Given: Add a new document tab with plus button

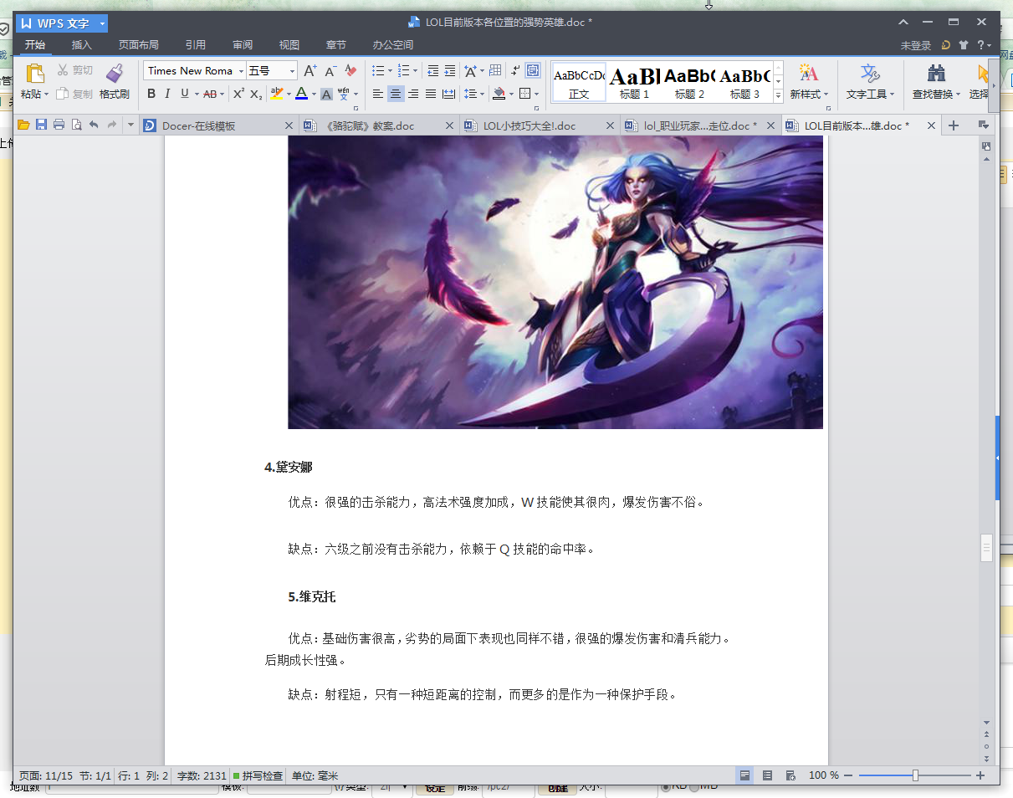Looking at the screenshot, I should 953,125.
